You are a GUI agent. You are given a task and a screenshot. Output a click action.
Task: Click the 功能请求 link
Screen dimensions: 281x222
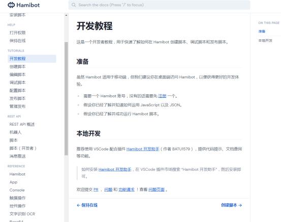[x=127, y=190]
